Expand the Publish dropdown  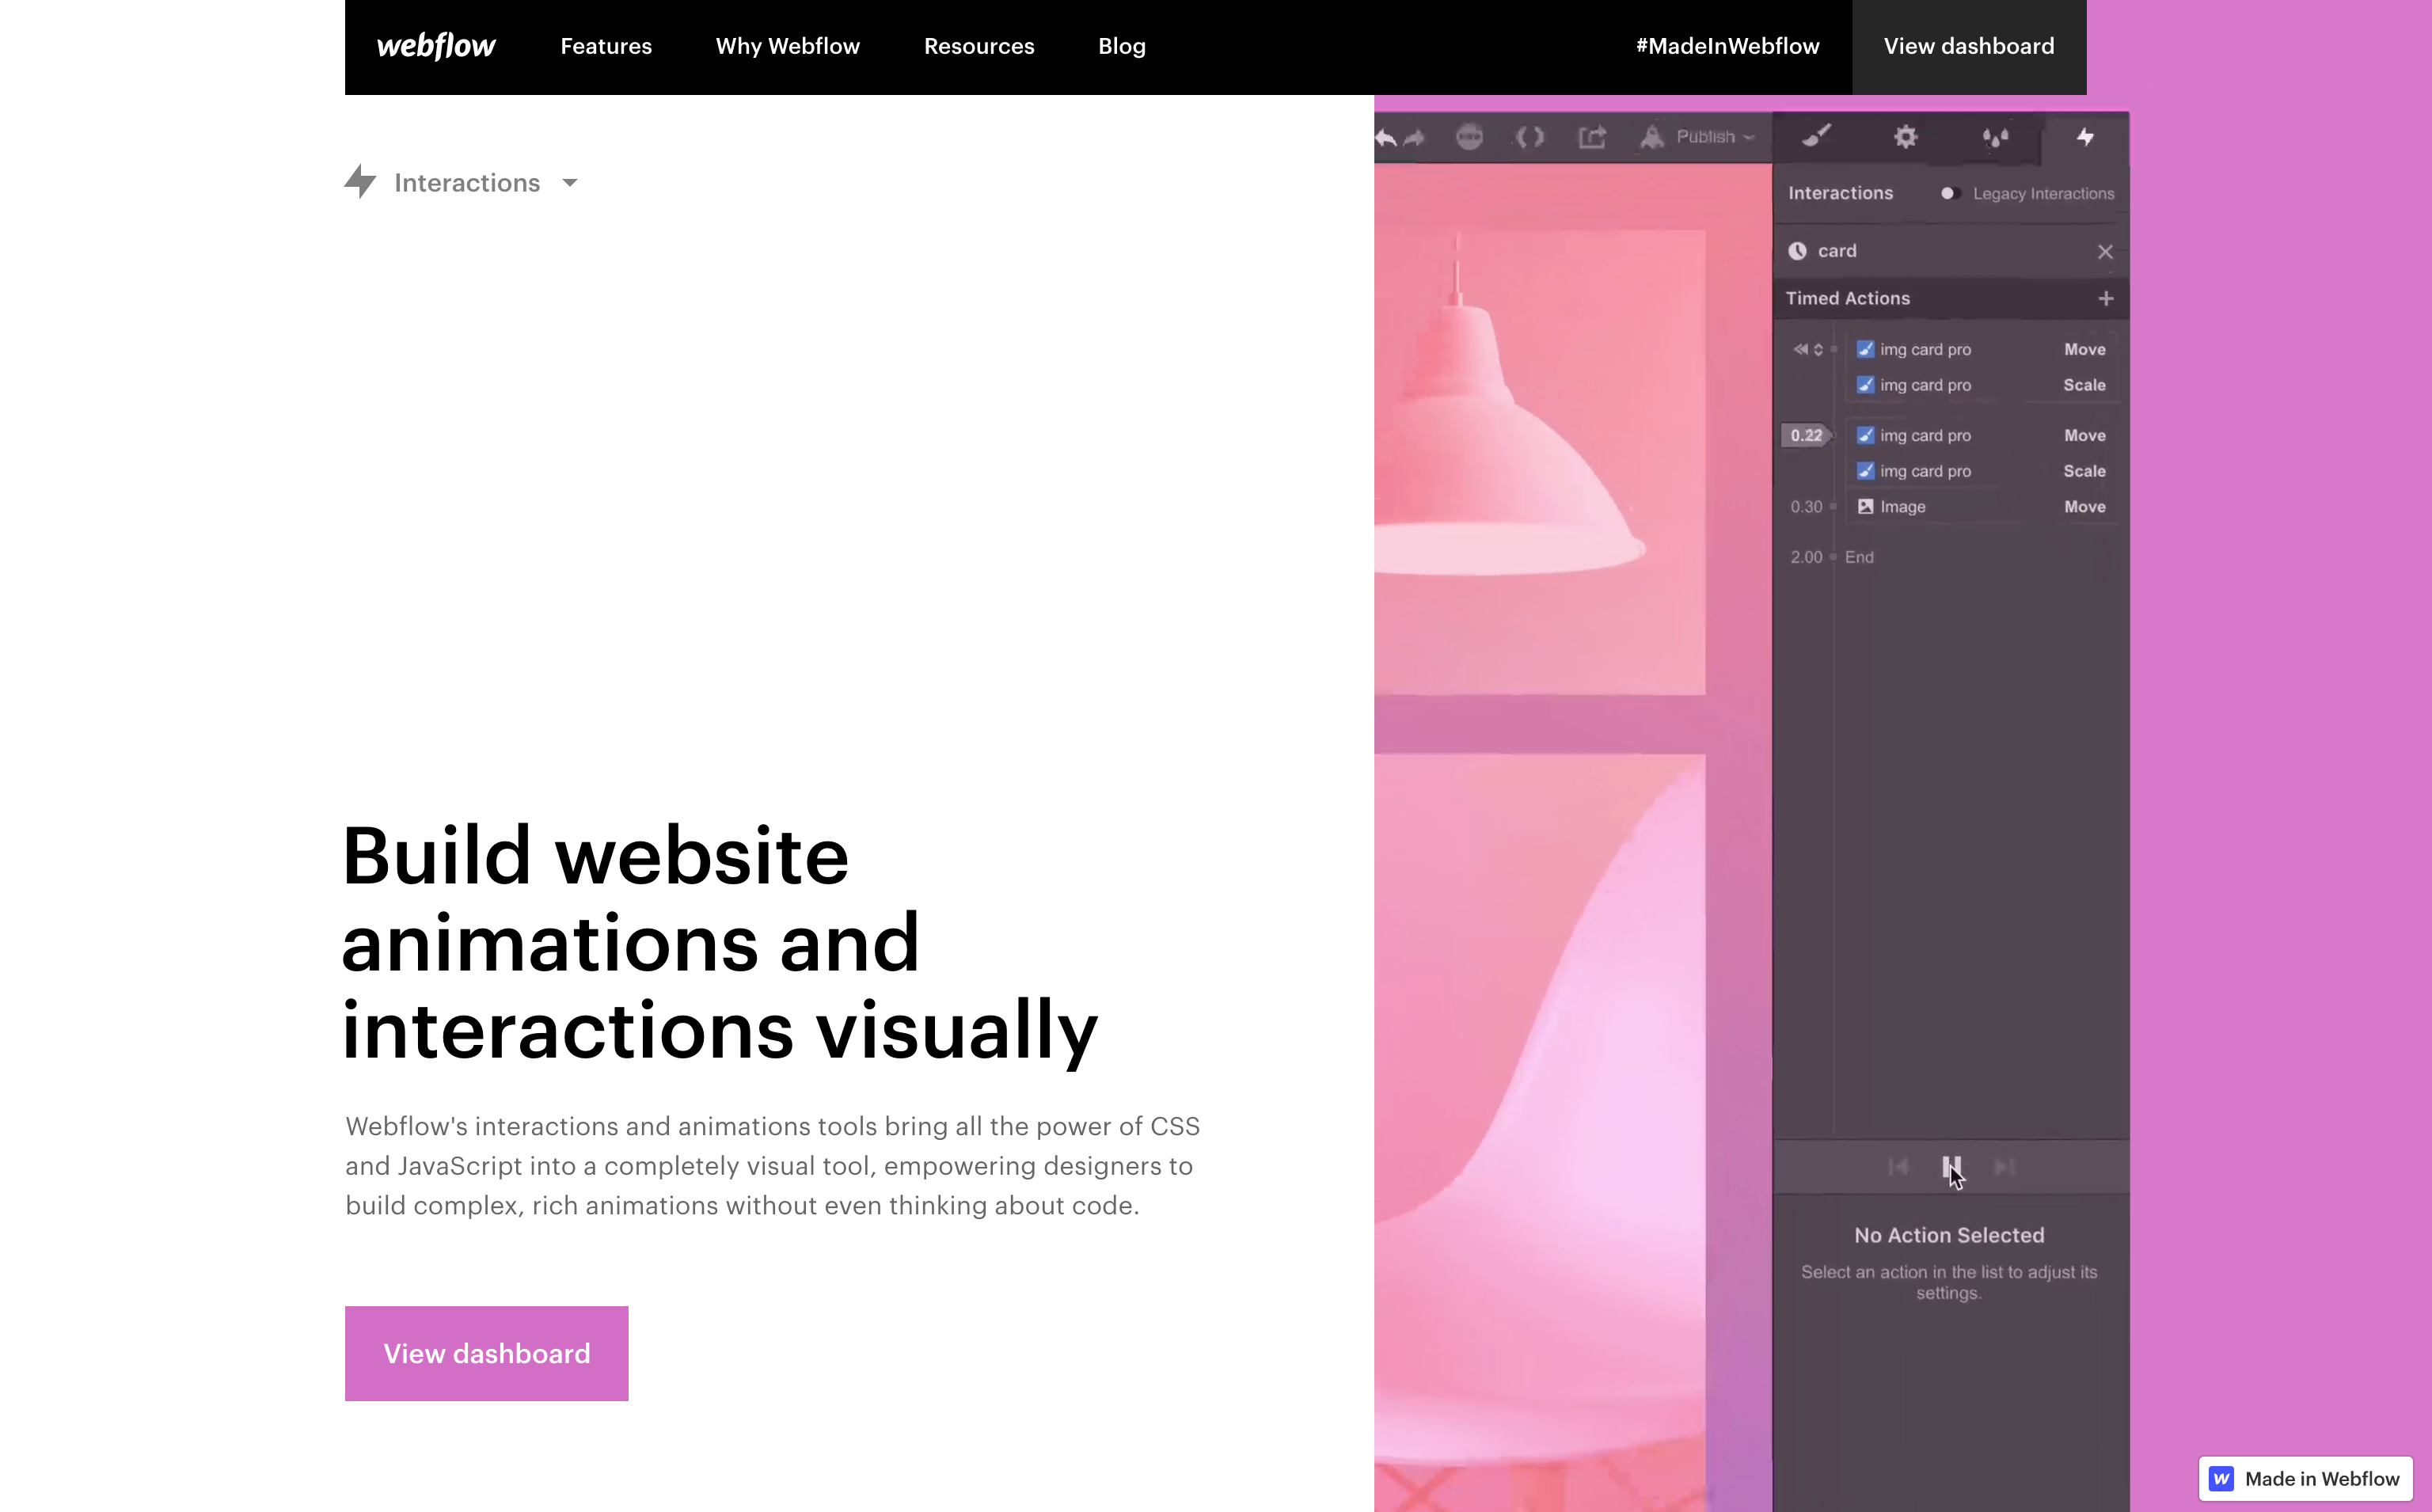coord(1748,137)
